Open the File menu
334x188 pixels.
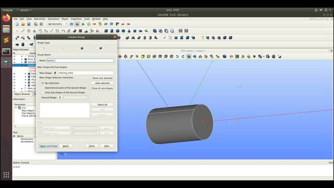point(16,19)
